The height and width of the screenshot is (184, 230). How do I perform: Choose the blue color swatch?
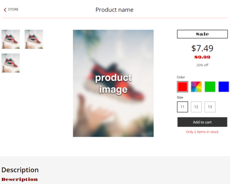[x=224, y=87]
